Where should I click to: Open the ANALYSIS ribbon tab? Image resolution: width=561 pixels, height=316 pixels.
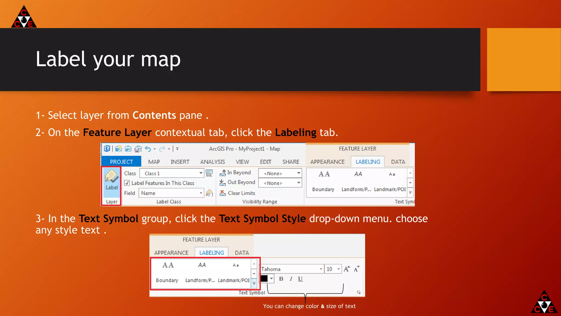click(x=212, y=162)
